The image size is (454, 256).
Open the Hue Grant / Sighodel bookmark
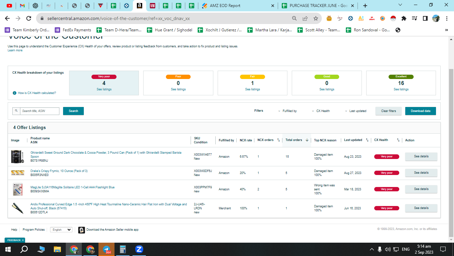coord(170,30)
